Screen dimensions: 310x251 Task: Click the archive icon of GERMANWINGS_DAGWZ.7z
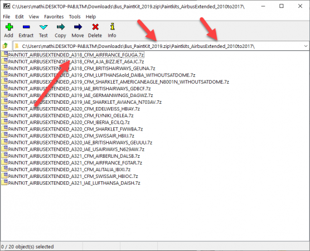pyautogui.click(x=4, y=95)
